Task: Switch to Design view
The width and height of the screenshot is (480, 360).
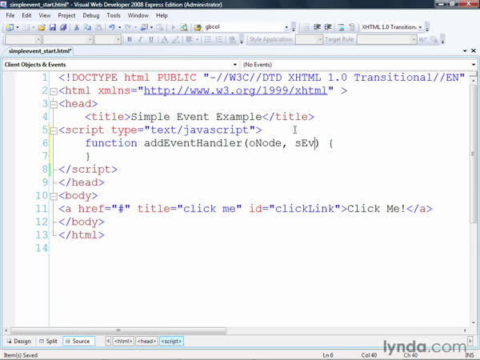Action: click(x=18, y=341)
